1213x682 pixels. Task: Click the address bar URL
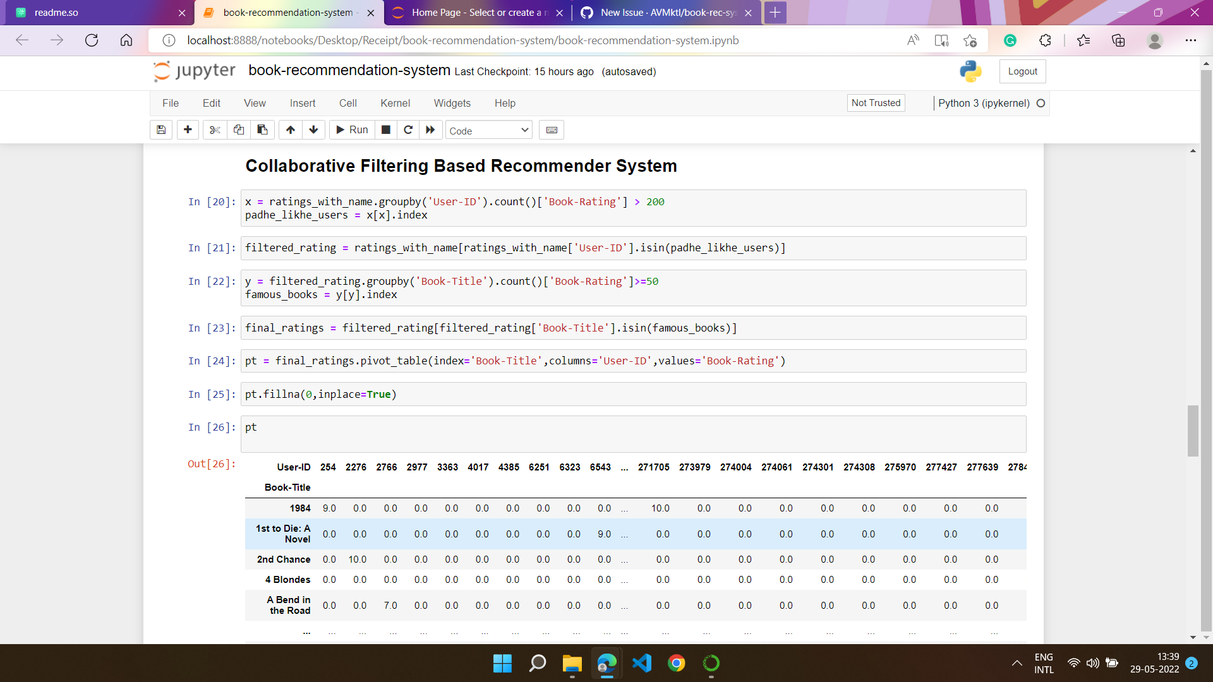coord(463,40)
